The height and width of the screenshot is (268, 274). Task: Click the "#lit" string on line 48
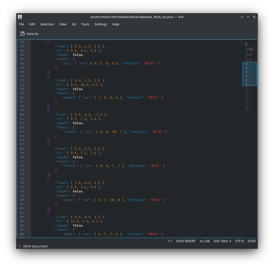coord(149,63)
